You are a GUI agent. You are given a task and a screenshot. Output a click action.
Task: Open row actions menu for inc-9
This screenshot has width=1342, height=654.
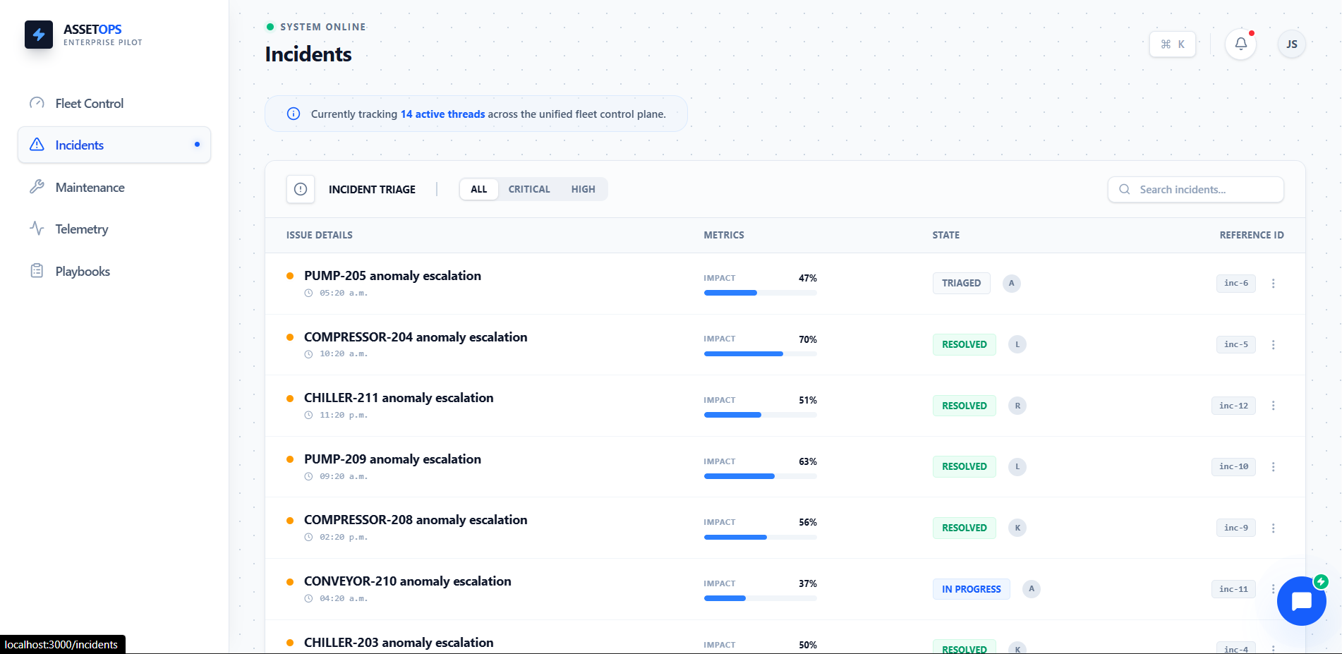[1273, 528]
